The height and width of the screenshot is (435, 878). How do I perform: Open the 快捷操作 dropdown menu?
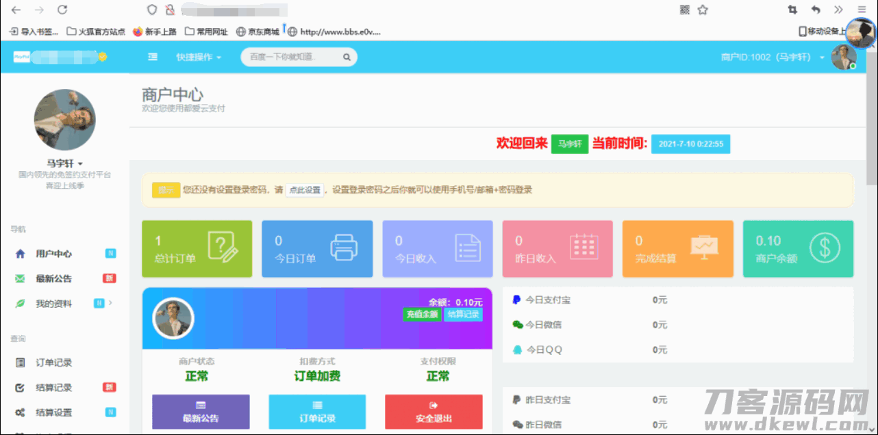click(x=199, y=57)
